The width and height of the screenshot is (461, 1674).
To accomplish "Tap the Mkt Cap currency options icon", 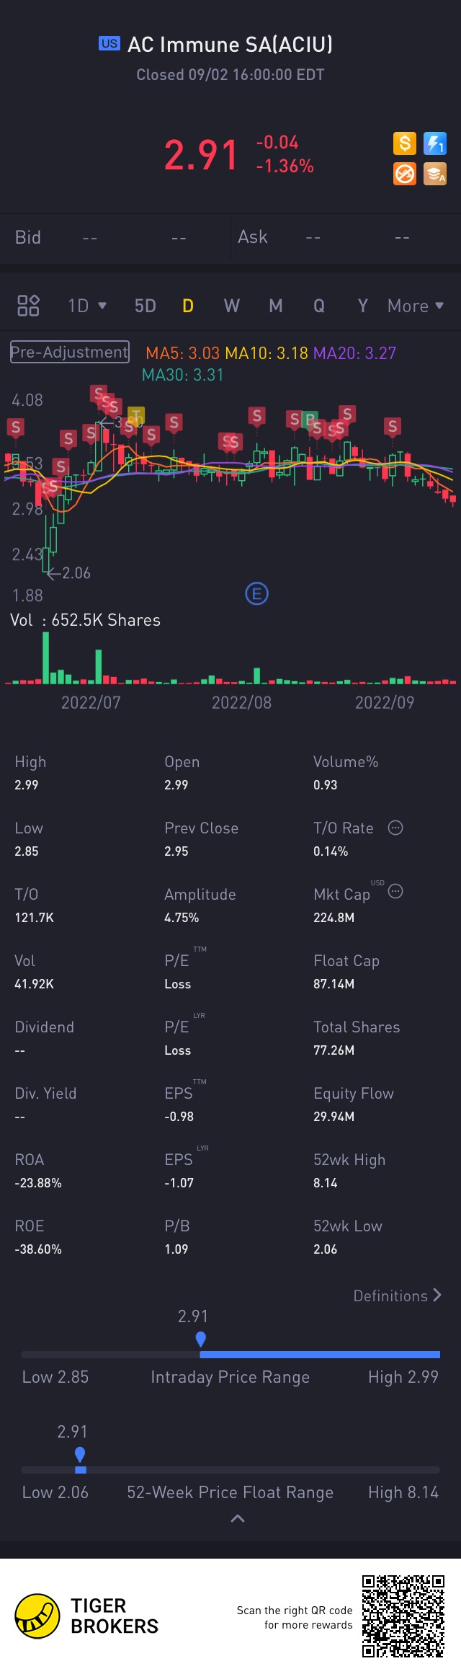I will click(x=395, y=892).
